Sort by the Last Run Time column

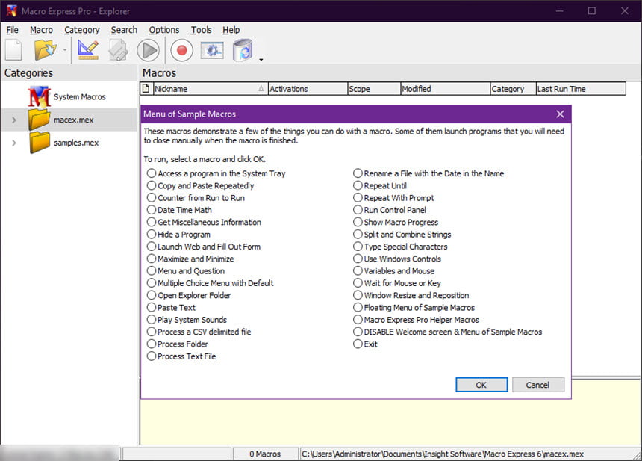pos(581,88)
